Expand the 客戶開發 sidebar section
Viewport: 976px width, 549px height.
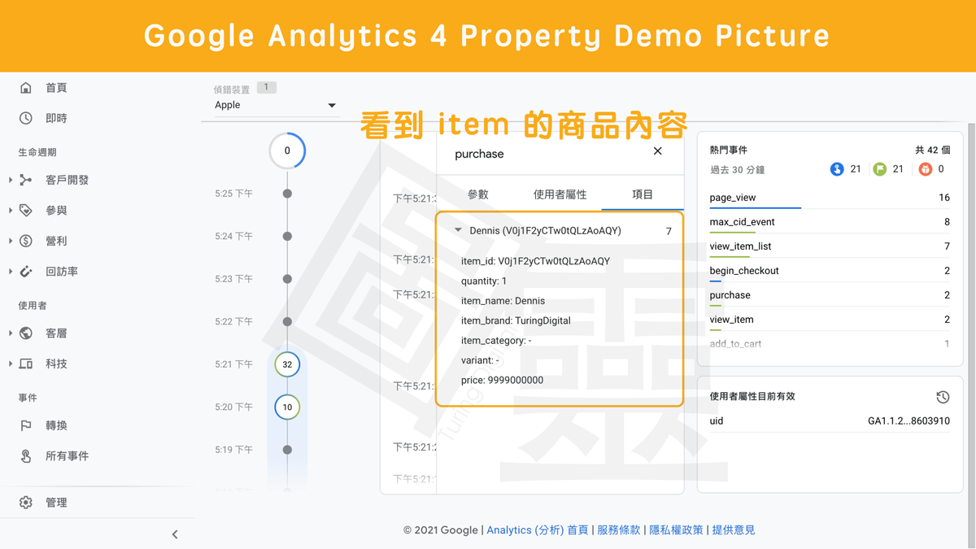point(10,180)
